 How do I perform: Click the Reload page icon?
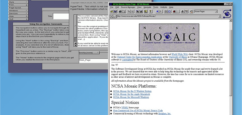pos(169,11)
